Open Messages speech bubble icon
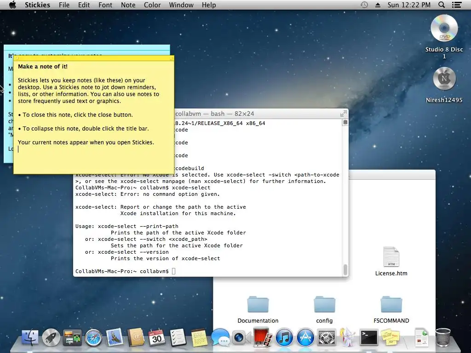 220,337
